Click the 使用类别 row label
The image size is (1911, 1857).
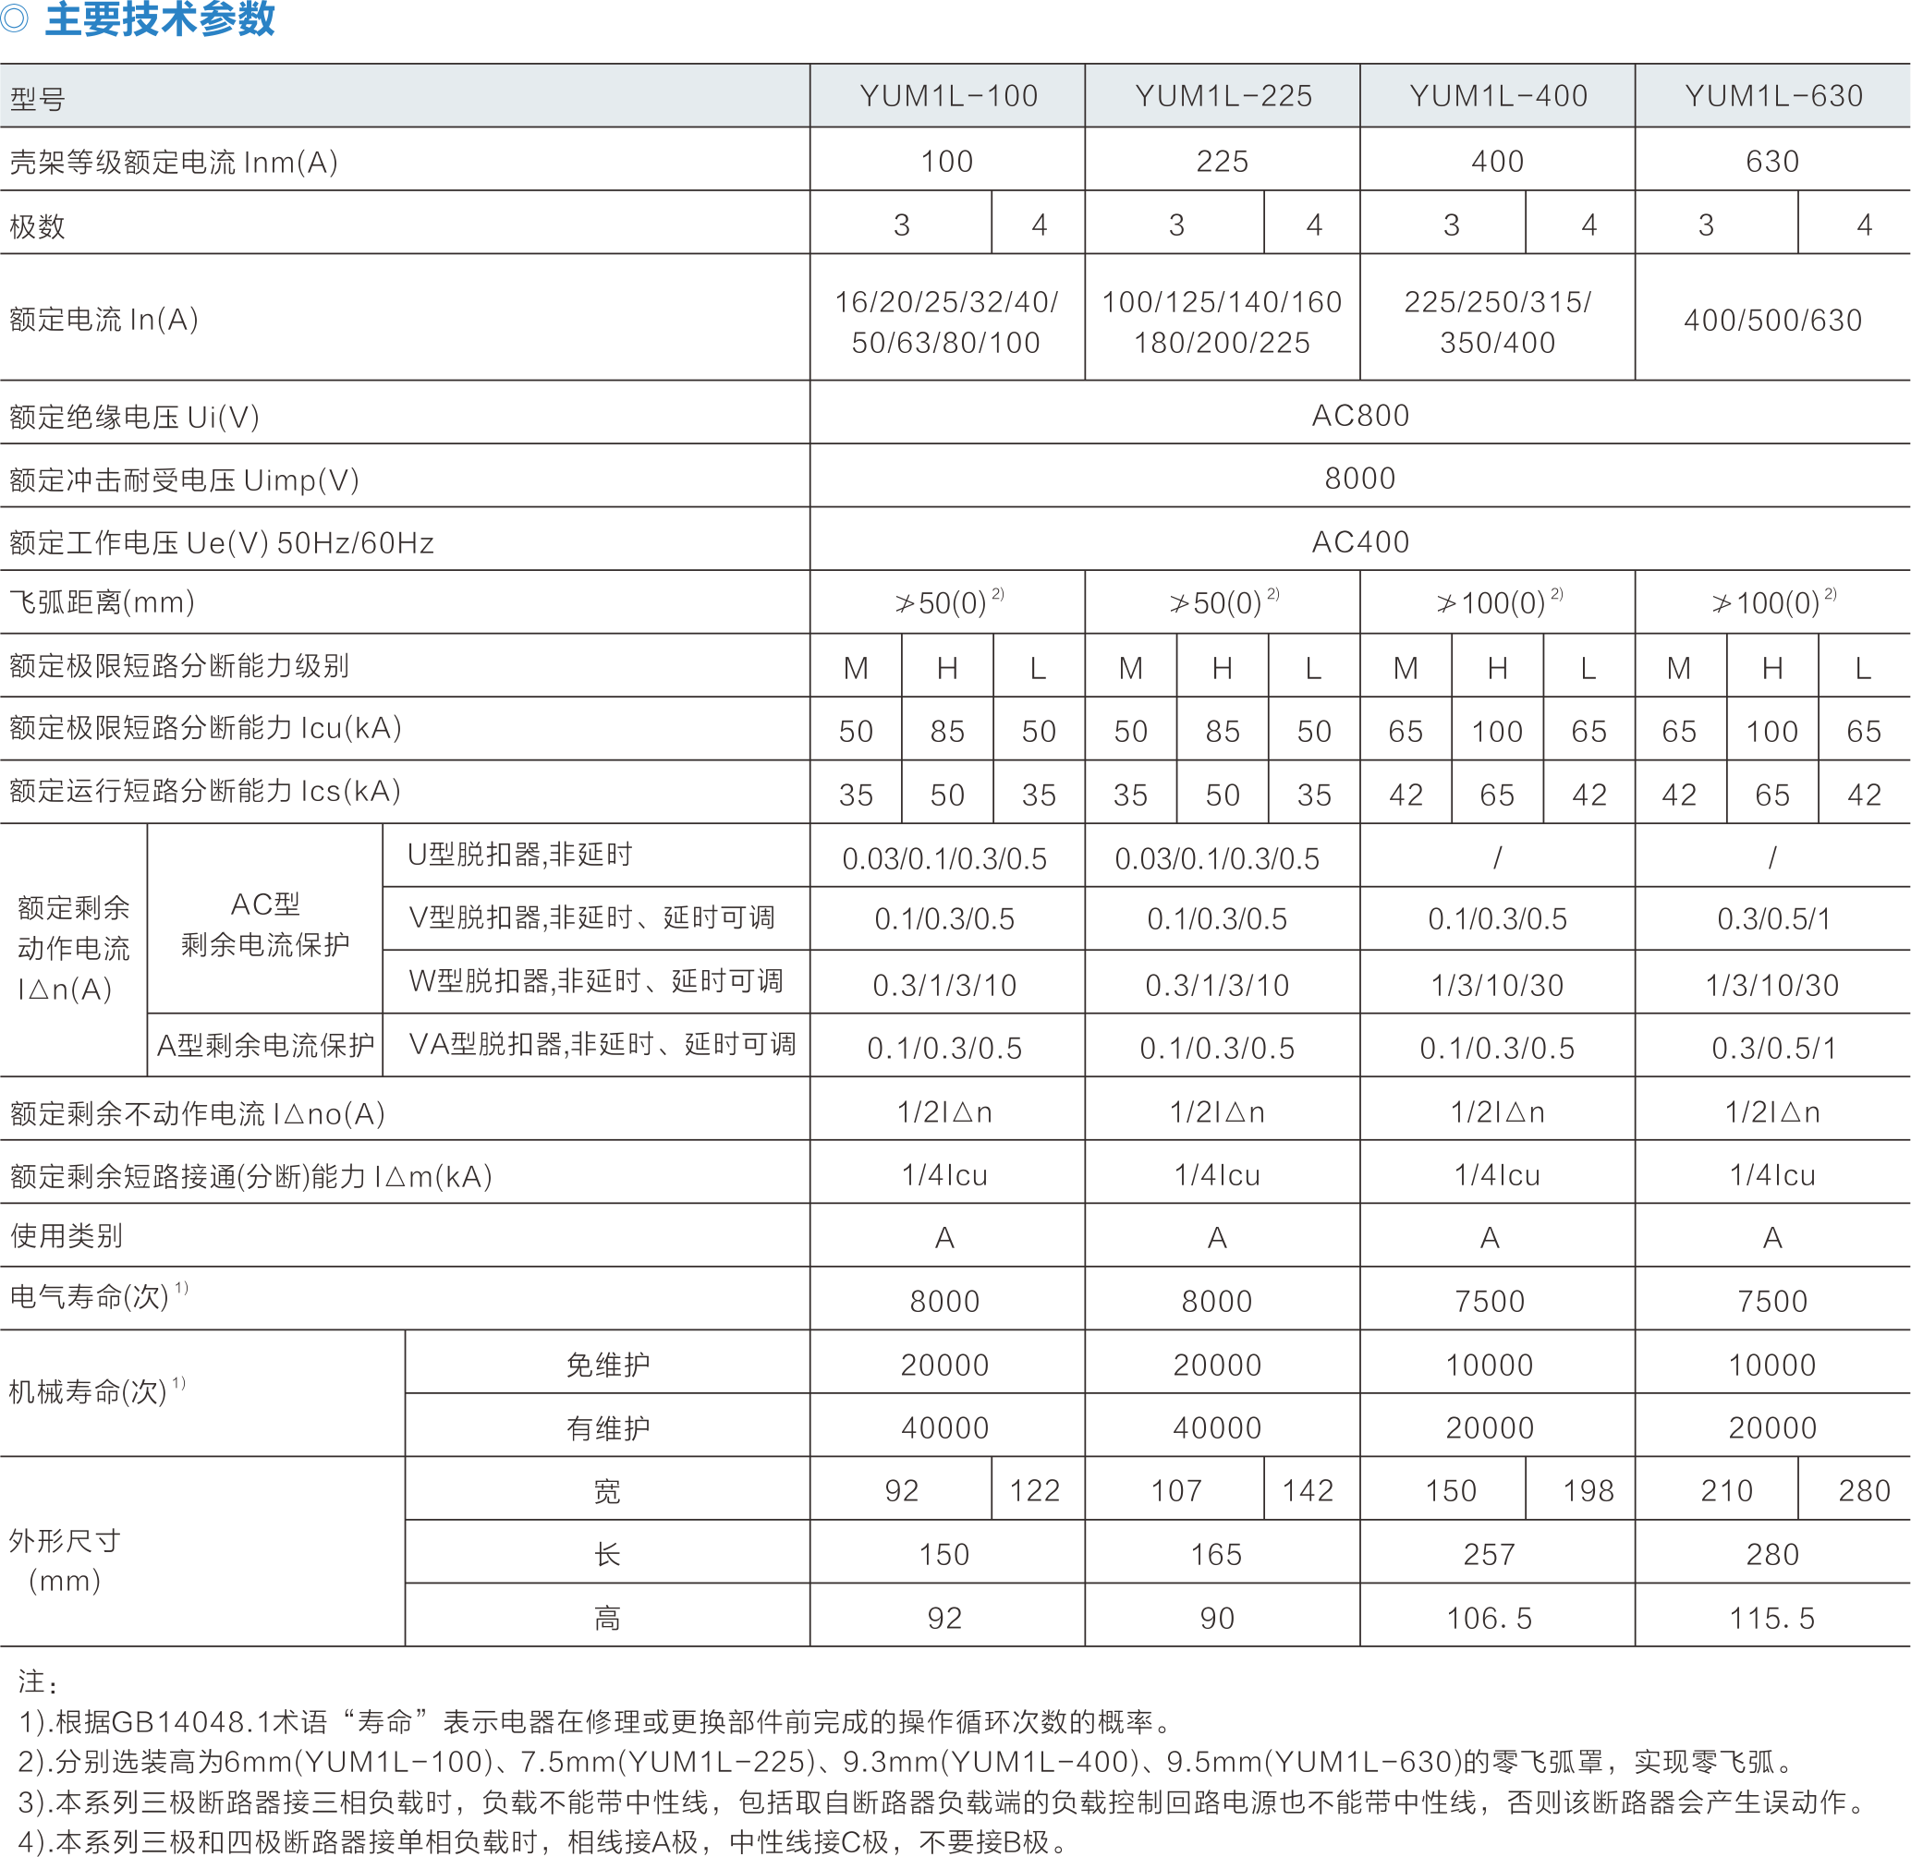tap(67, 1236)
